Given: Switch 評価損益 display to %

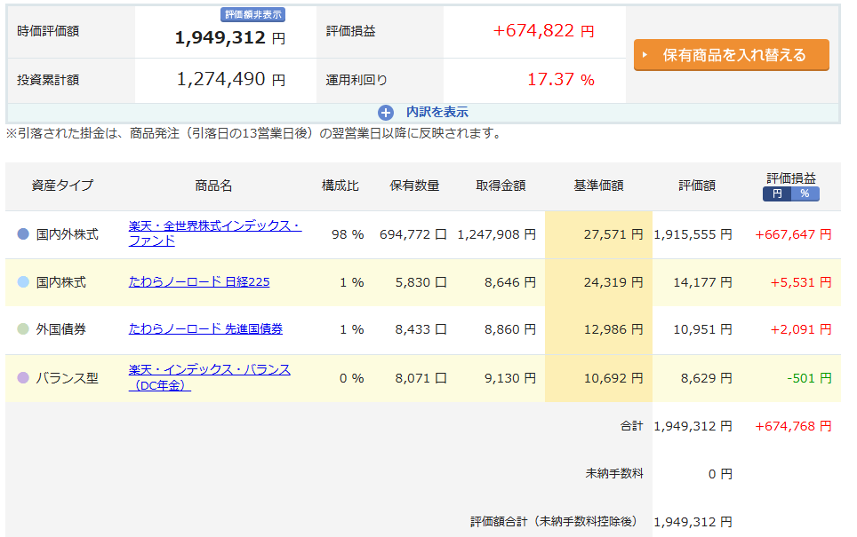Looking at the screenshot, I should pos(805,193).
